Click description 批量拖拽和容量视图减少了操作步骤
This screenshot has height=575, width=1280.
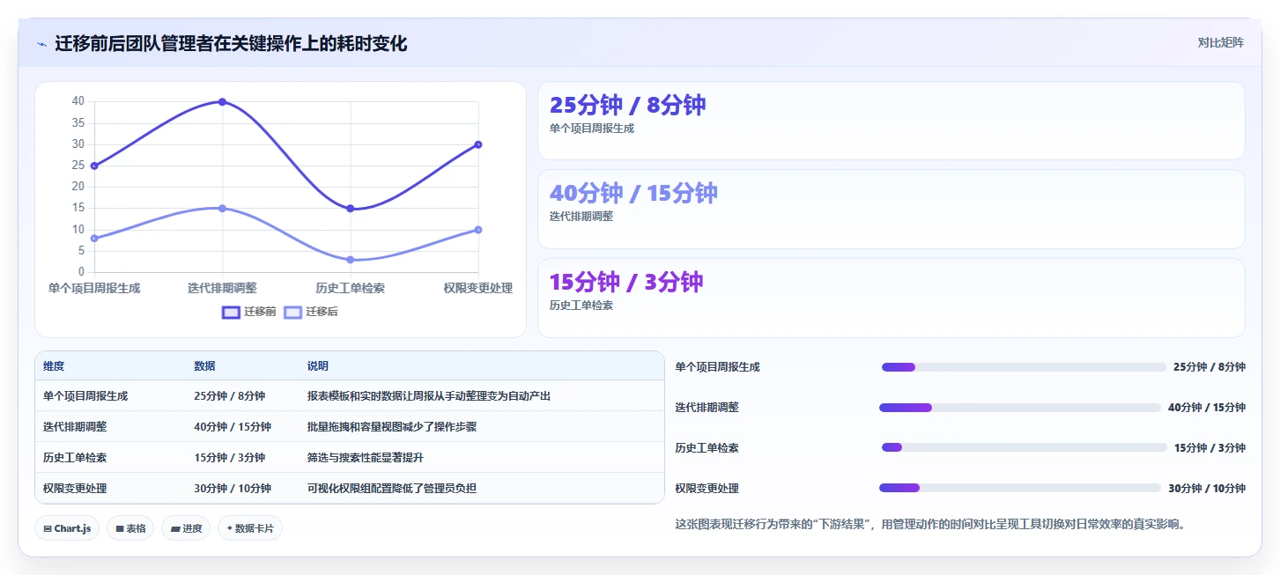(392, 427)
